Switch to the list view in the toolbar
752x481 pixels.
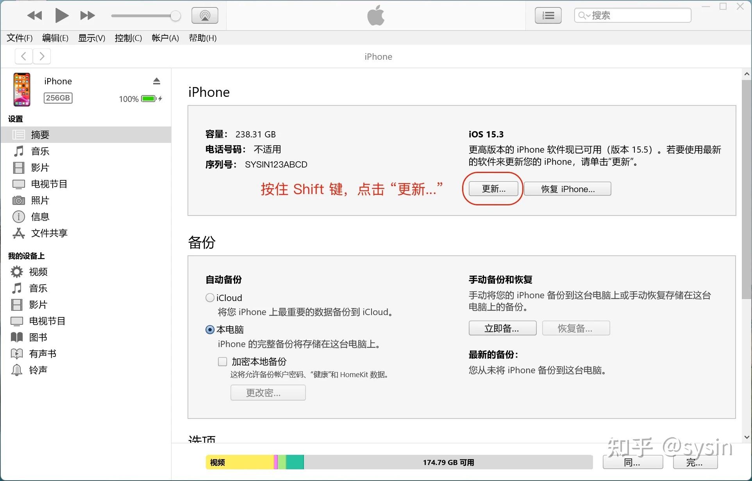click(548, 15)
